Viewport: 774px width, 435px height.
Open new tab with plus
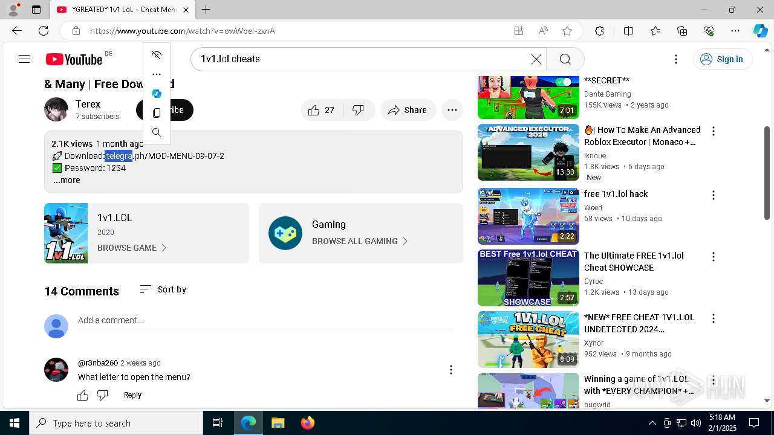[206, 10]
